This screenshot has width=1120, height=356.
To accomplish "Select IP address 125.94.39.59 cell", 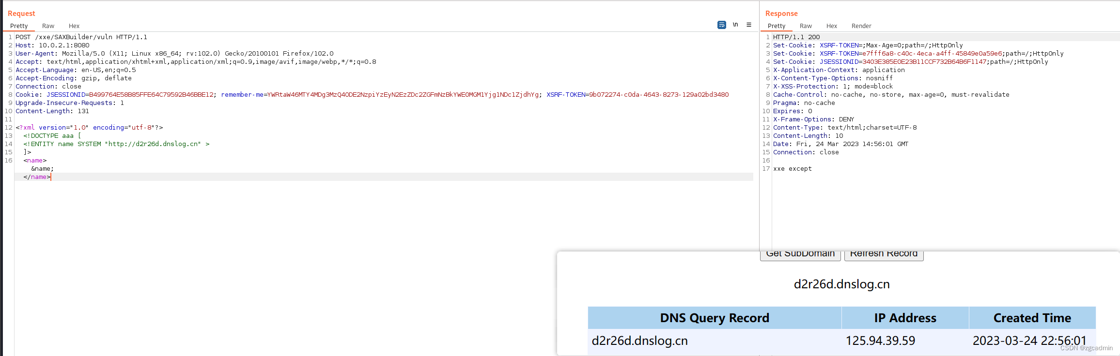I will 905,341.
